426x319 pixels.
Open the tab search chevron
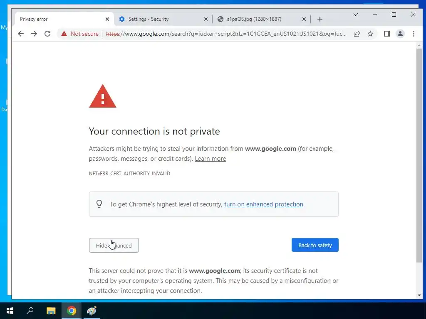355,15
